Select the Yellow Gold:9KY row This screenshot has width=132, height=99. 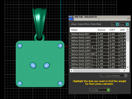pyautogui.click(x=98, y=34)
